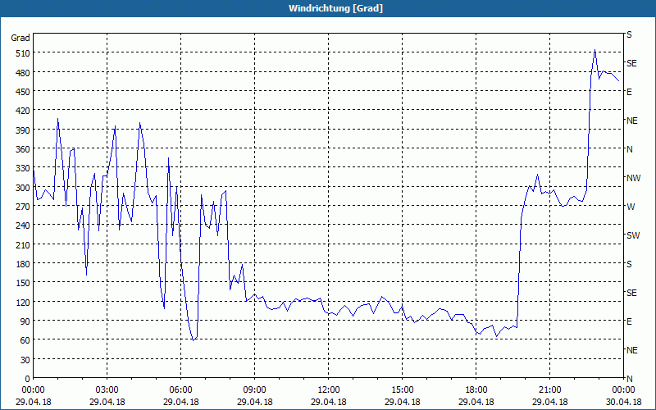Select the 29.04.18 date under 06:00

tap(180, 402)
